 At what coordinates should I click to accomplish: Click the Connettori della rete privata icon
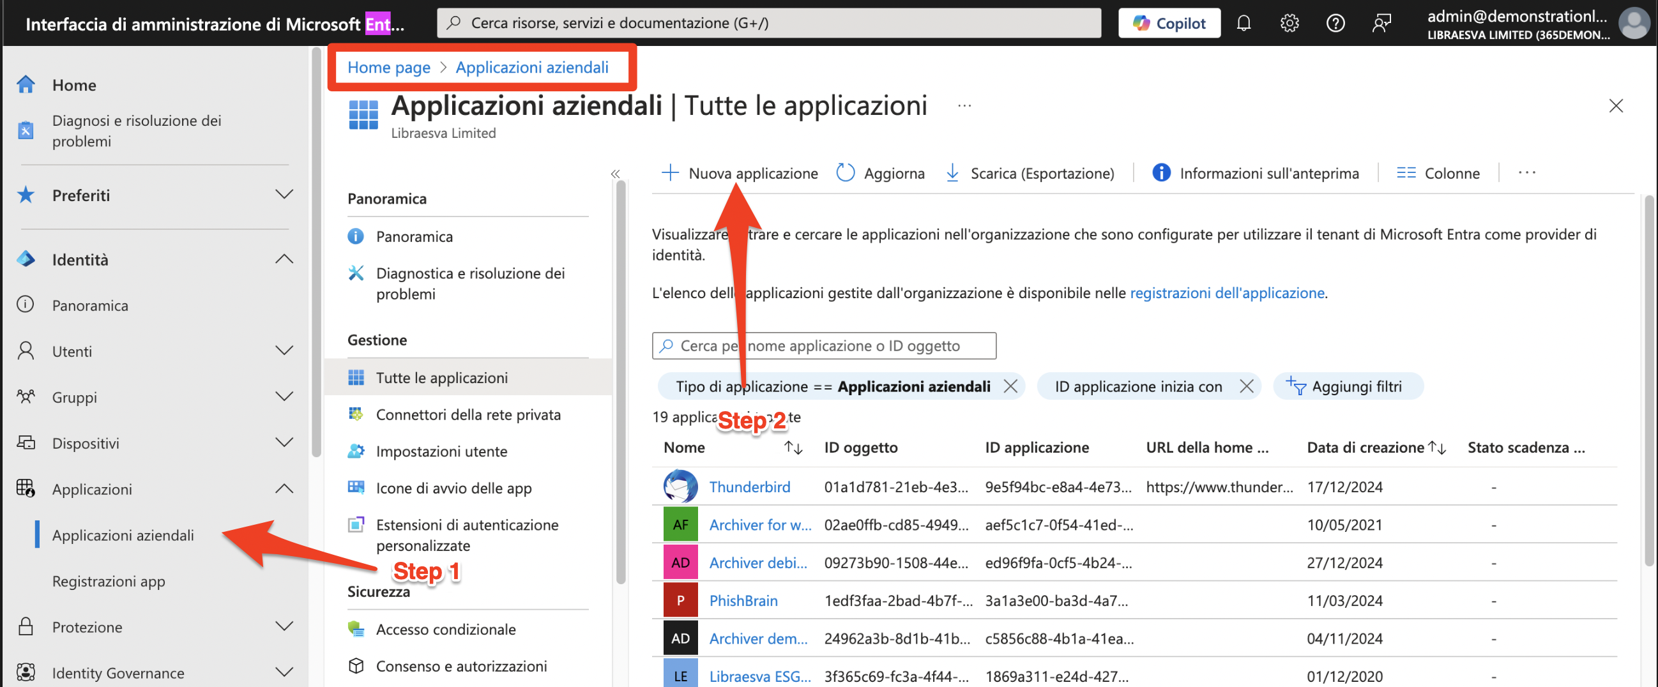point(356,414)
